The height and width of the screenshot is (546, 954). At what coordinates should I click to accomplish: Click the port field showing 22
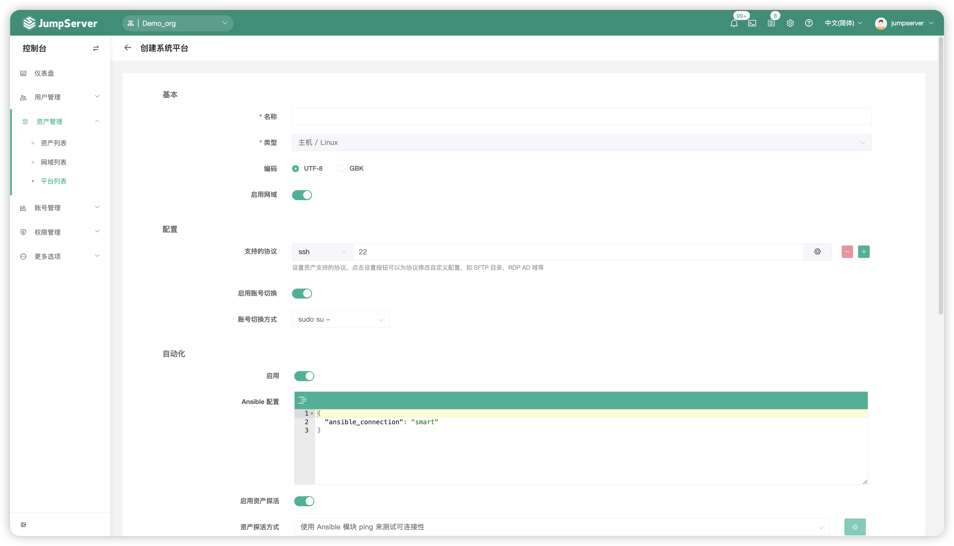point(578,252)
